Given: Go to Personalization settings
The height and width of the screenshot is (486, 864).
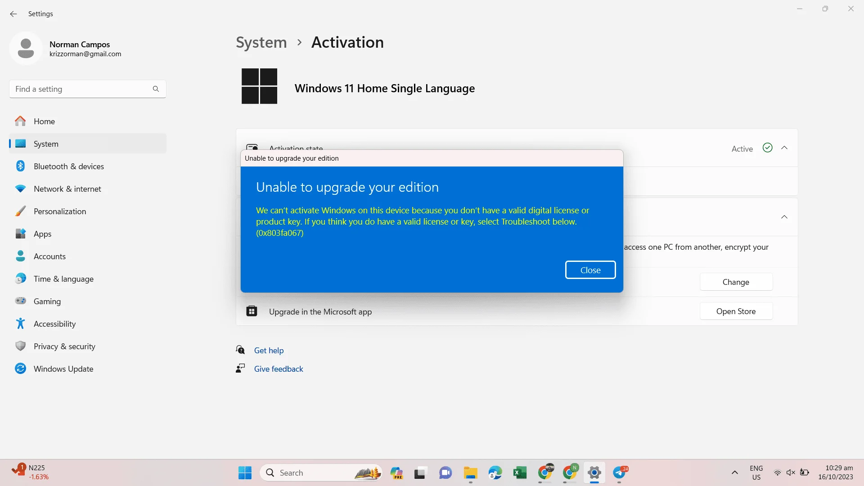Looking at the screenshot, I should click(88, 211).
